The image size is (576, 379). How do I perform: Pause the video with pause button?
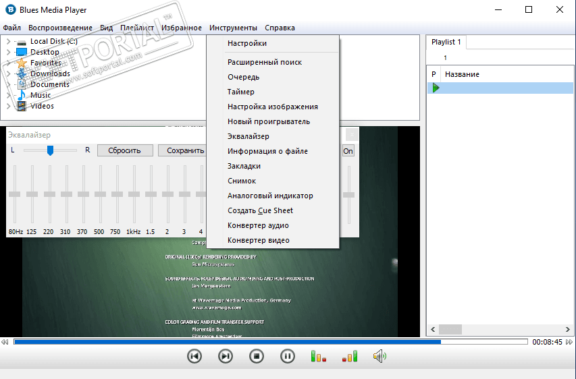click(287, 356)
